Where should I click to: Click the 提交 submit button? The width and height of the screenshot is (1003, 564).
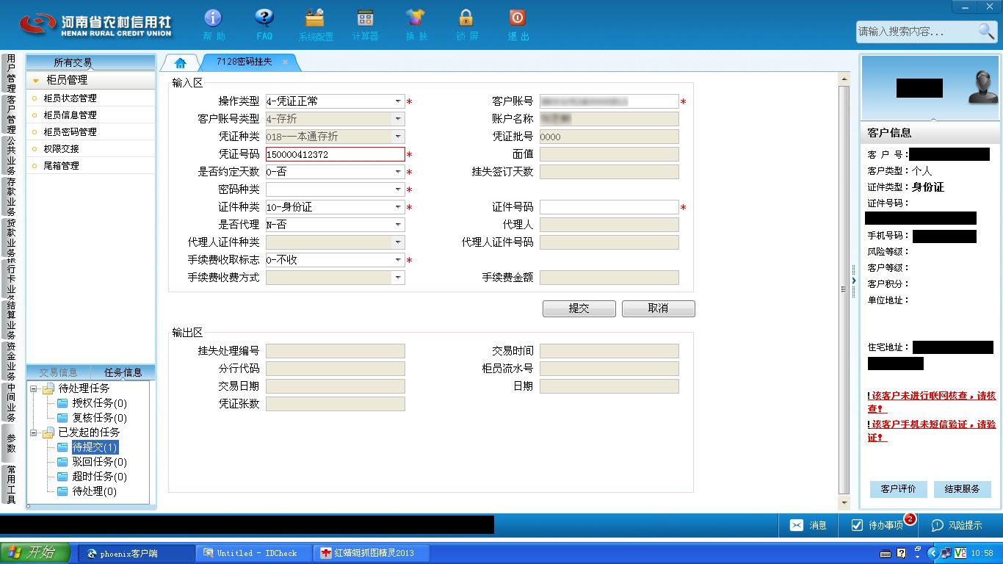coord(579,308)
